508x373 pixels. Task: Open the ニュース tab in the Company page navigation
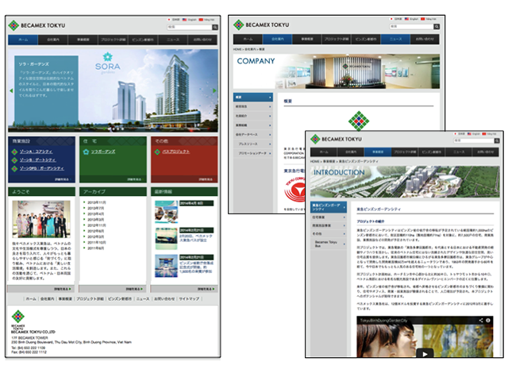[x=395, y=39]
